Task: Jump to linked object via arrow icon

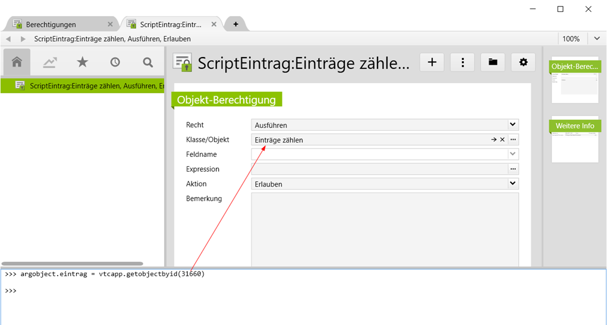Action: point(493,140)
